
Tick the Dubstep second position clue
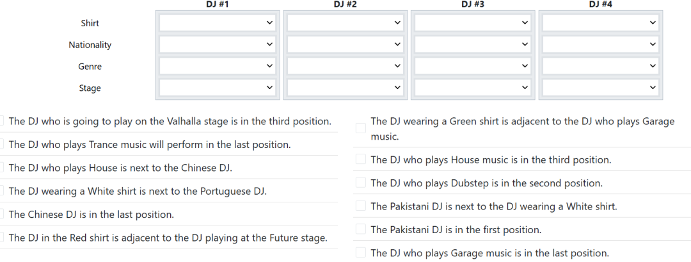pyautogui.click(x=361, y=183)
